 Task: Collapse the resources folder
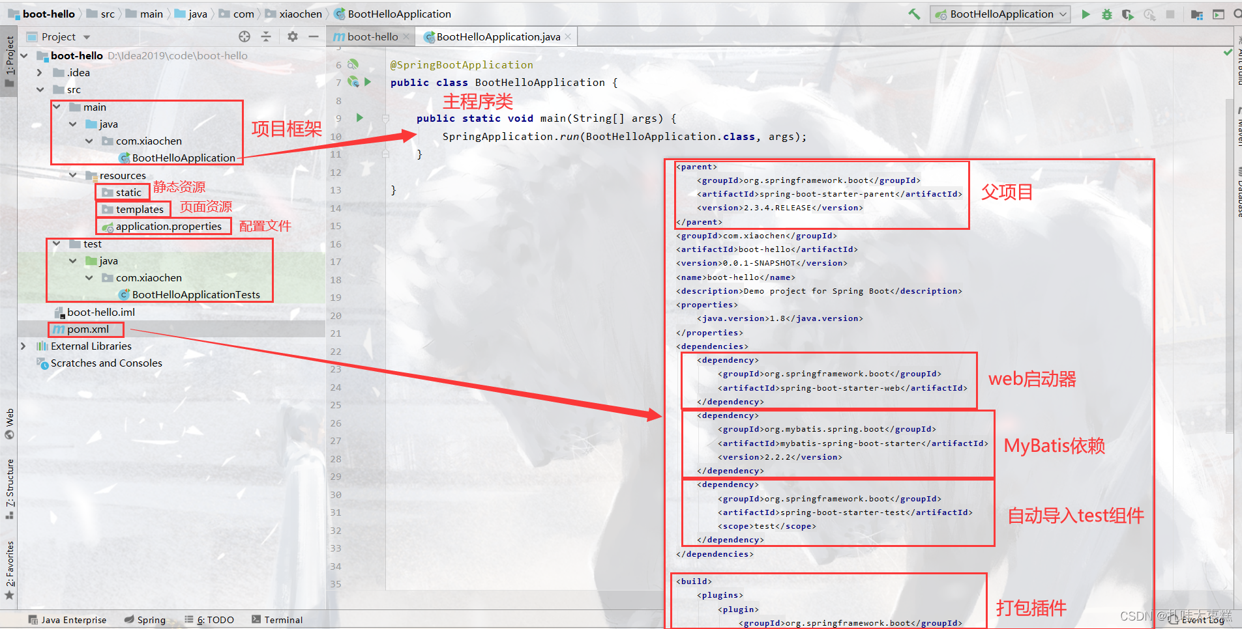coord(73,176)
